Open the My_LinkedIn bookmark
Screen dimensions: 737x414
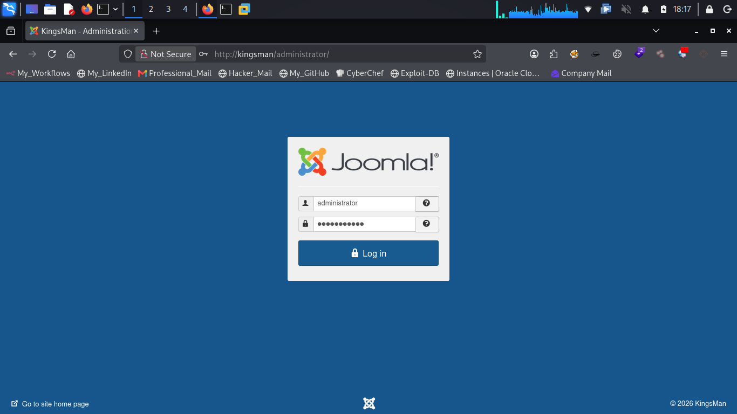click(x=105, y=73)
